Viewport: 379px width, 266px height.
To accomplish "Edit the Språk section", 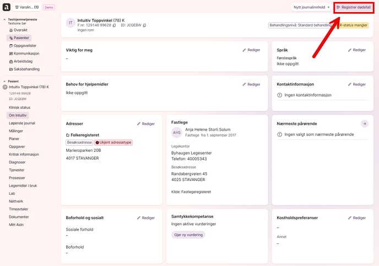I will click(356, 50).
